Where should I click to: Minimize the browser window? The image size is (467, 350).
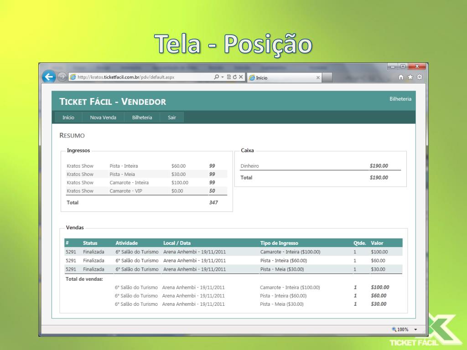click(x=393, y=67)
